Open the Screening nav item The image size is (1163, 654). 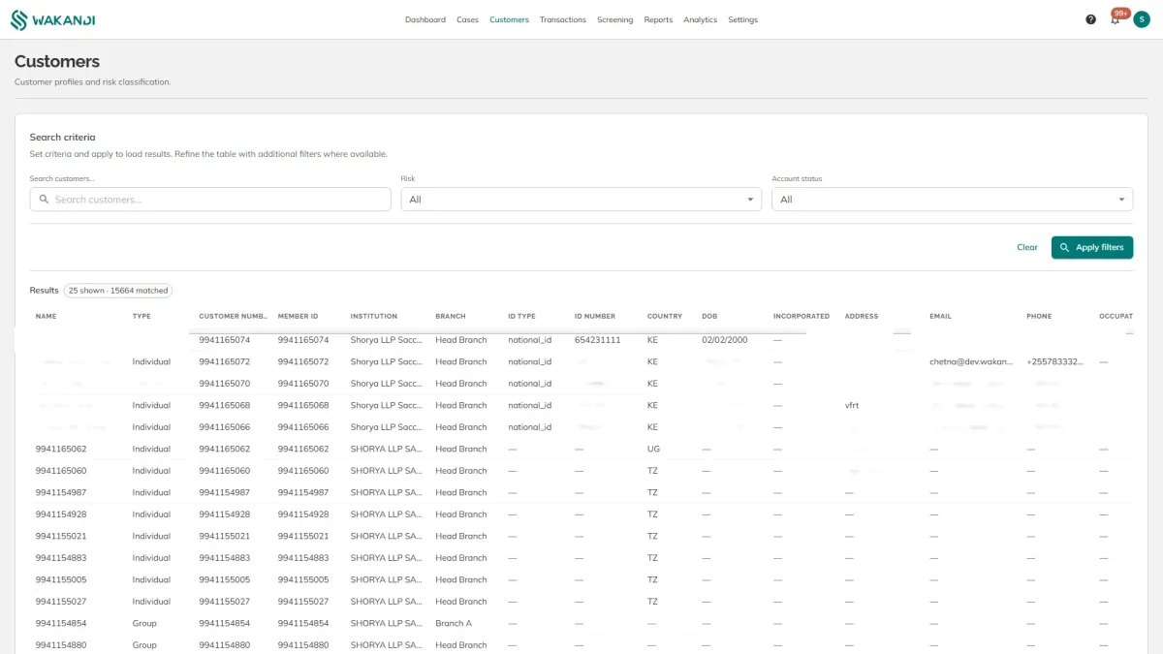pyautogui.click(x=615, y=19)
